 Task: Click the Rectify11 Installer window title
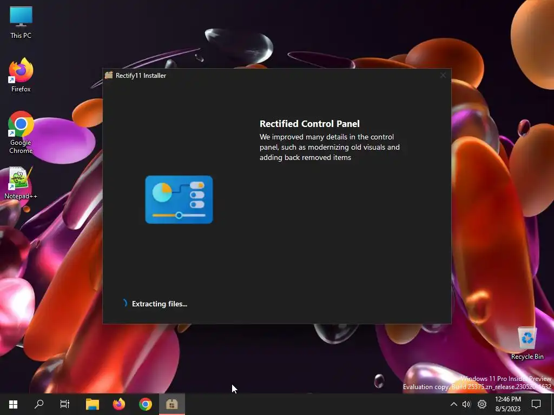pos(141,76)
